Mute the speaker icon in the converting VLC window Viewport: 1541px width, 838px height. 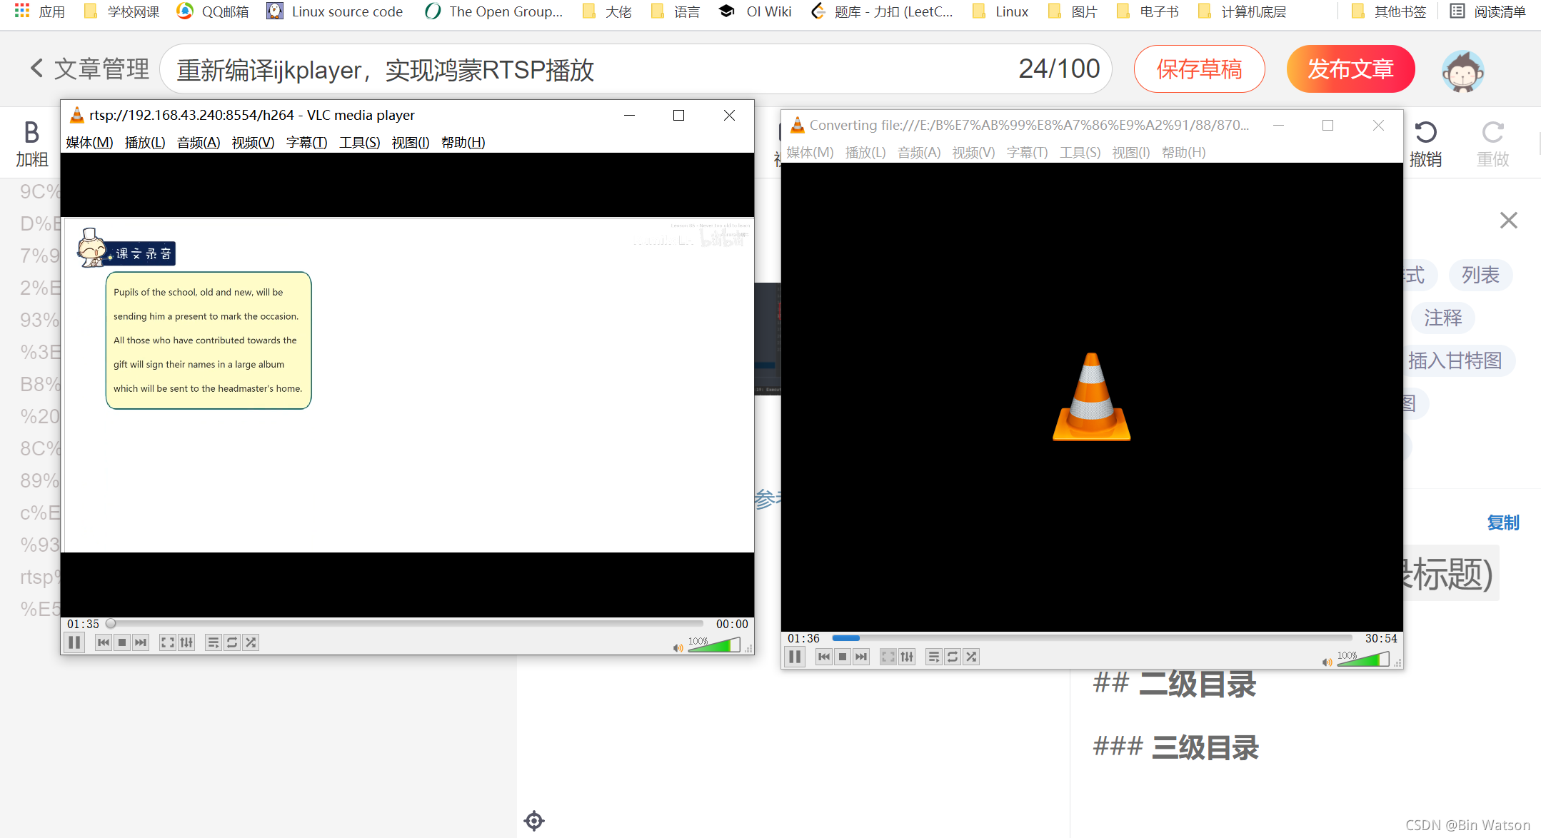tap(1327, 662)
